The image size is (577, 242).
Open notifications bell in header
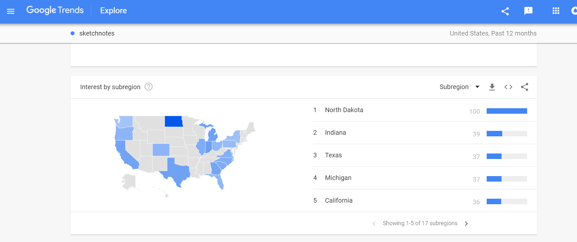pyautogui.click(x=574, y=11)
